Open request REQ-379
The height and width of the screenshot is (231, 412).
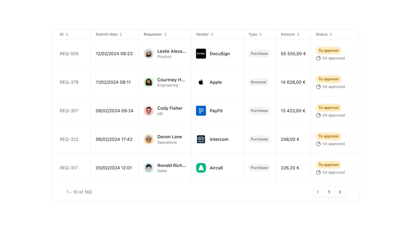point(69,82)
